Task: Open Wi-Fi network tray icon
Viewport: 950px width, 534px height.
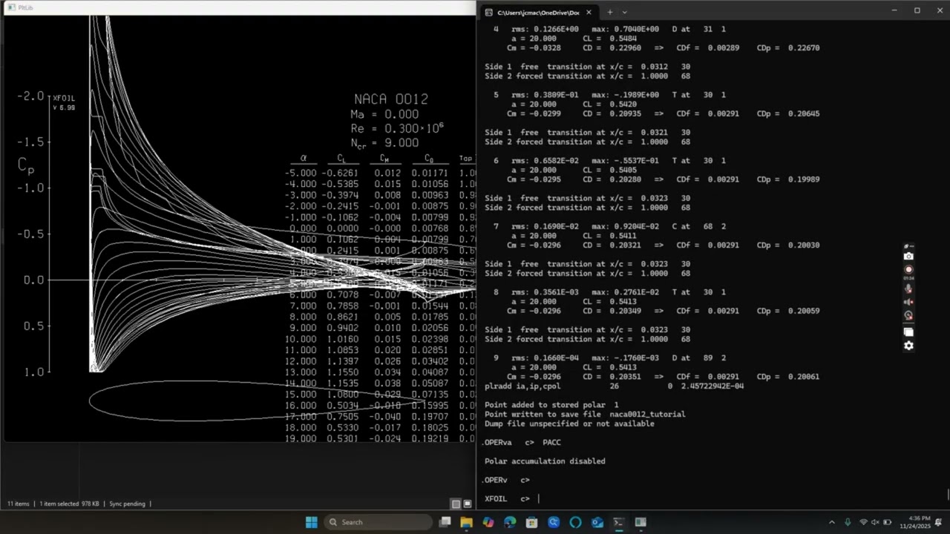Action: point(864,522)
